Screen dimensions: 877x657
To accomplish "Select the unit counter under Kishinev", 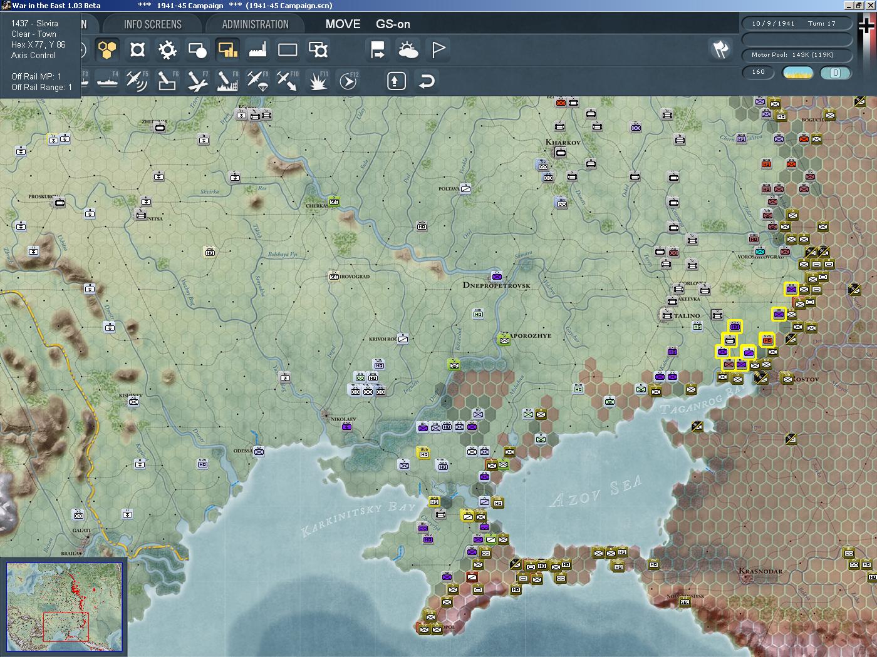I will (x=133, y=402).
